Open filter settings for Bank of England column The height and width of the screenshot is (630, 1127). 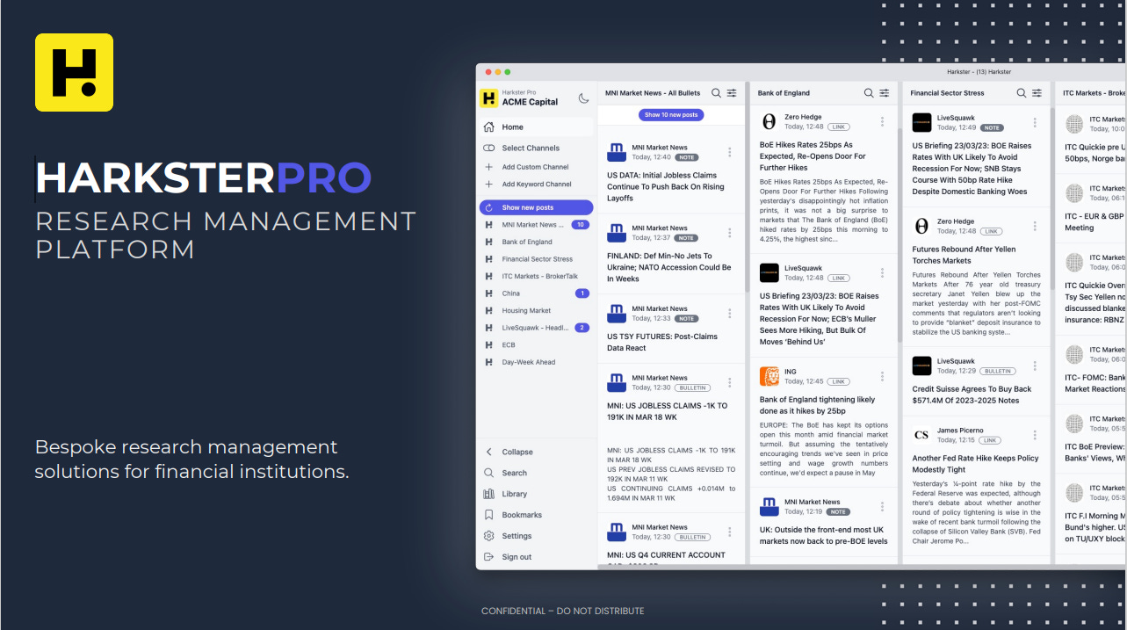click(x=885, y=93)
